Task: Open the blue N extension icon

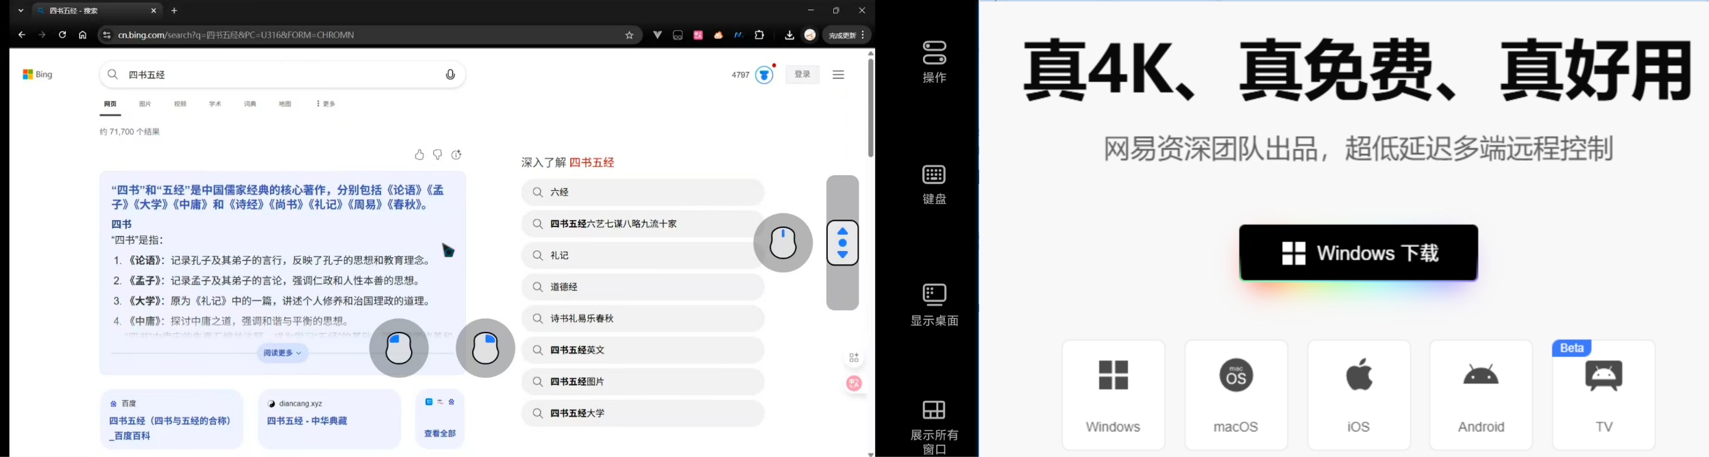Action: [739, 35]
